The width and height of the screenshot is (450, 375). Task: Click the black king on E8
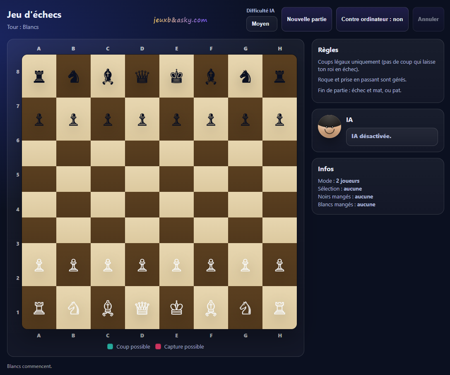(x=177, y=76)
